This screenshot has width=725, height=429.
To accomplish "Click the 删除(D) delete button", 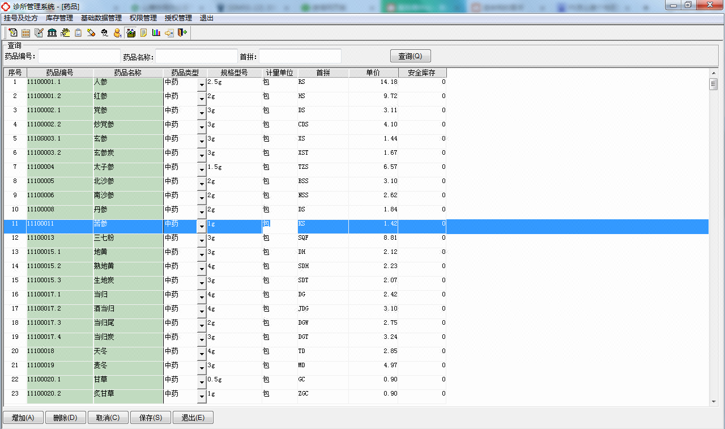I will tap(66, 418).
